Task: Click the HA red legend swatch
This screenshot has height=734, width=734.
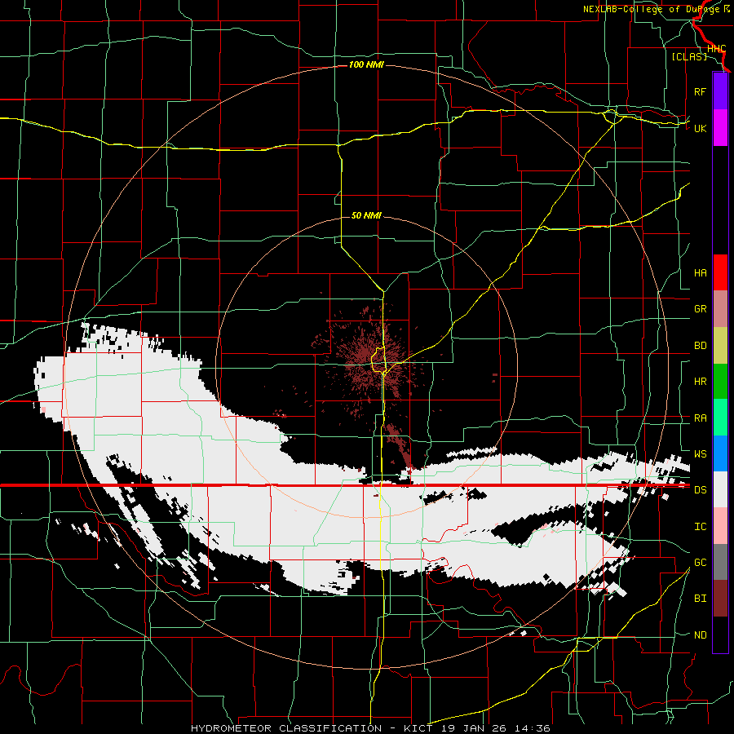Action: [x=720, y=272]
